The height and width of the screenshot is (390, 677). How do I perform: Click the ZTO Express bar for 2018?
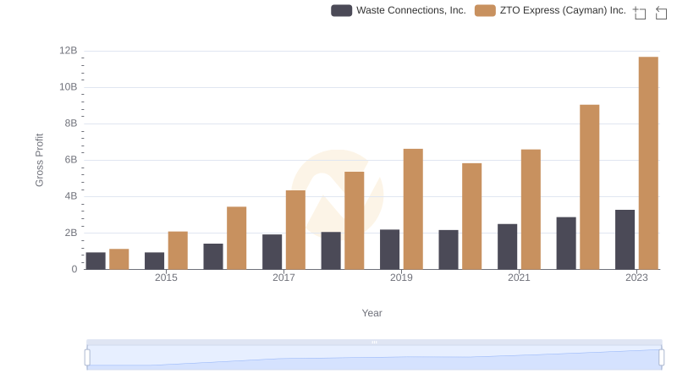[x=354, y=221]
